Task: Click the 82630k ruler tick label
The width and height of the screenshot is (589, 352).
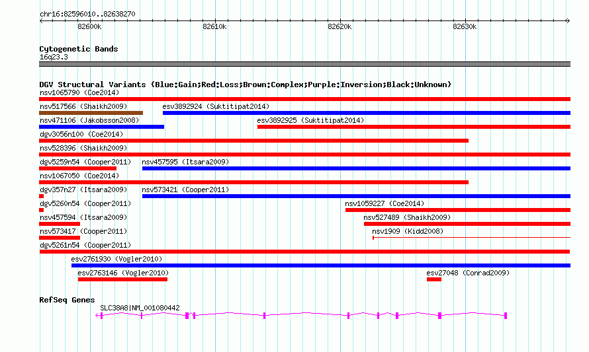Action: [465, 26]
